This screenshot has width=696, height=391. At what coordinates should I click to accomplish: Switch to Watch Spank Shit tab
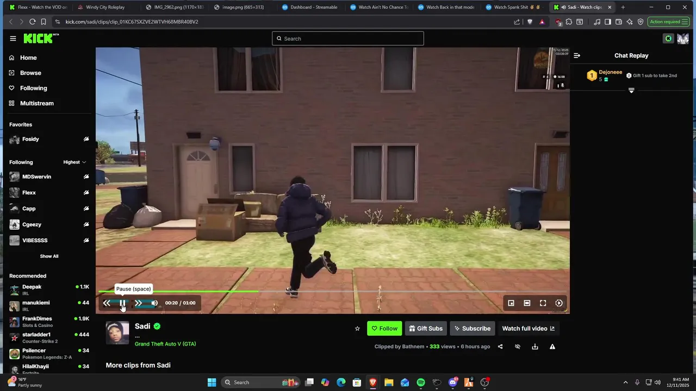[x=514, y=7]
